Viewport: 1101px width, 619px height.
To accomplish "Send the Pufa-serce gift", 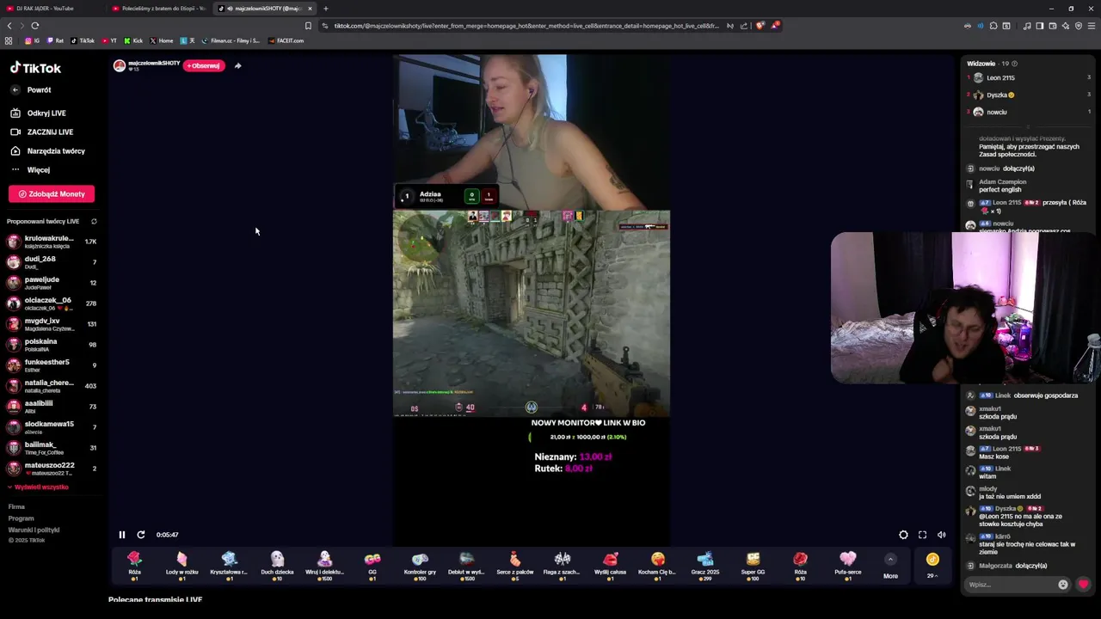I will [x=847, y=566].
